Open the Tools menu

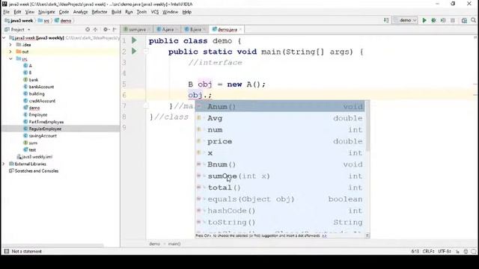141,12
